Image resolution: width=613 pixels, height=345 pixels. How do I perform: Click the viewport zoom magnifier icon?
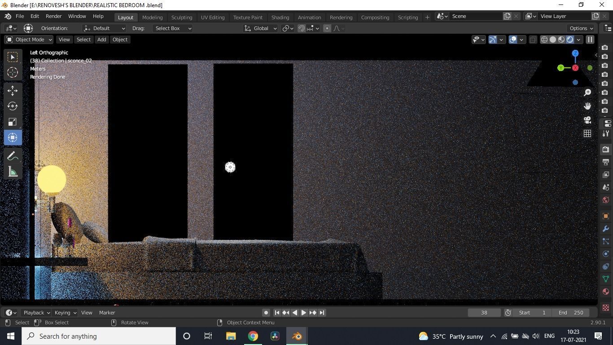click(x=587, y=93)
